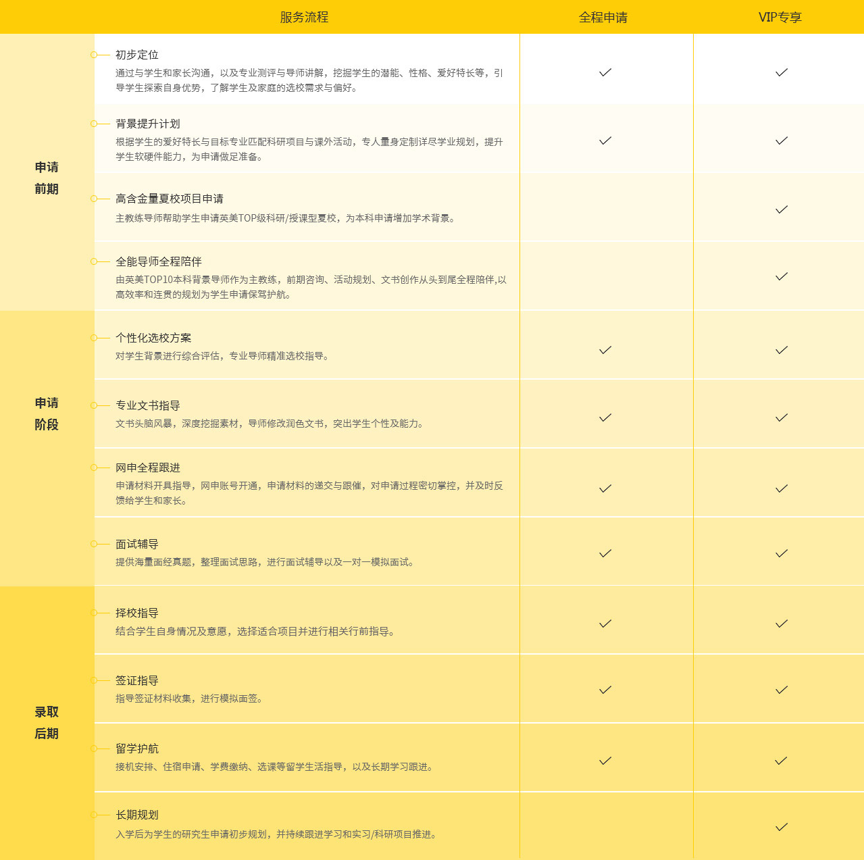
Task: Click the 申请阶段 stage label
Action: click(x=47, y=413)
